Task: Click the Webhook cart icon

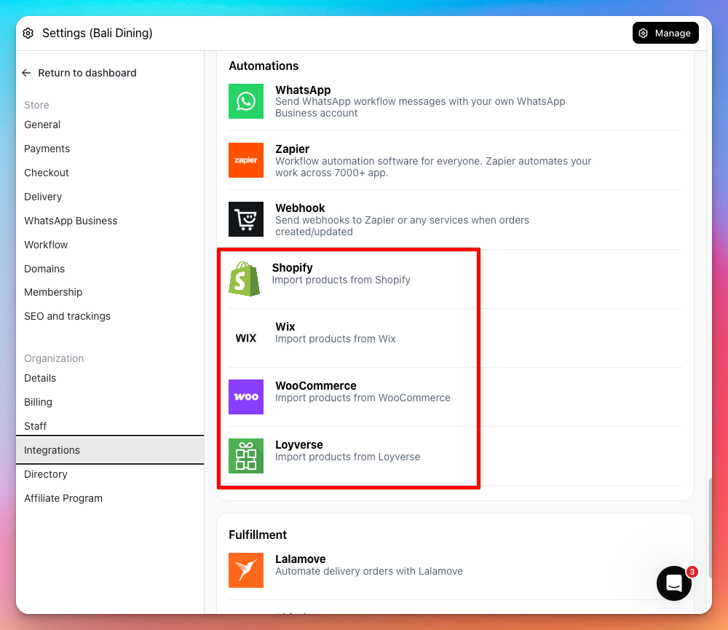Action: [x=245, y=219]
